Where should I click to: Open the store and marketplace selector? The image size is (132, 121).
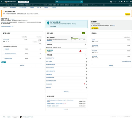coord(23,2)
